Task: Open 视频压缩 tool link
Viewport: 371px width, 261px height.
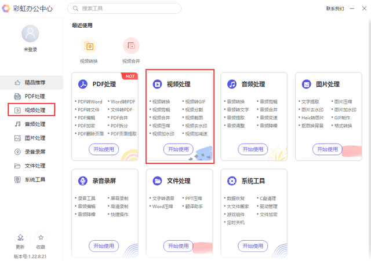Action: click(161, 126)
